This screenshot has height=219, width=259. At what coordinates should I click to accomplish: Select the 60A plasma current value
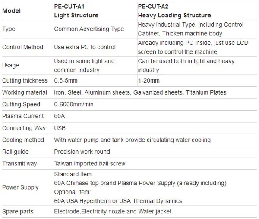(x=60, y=116)
